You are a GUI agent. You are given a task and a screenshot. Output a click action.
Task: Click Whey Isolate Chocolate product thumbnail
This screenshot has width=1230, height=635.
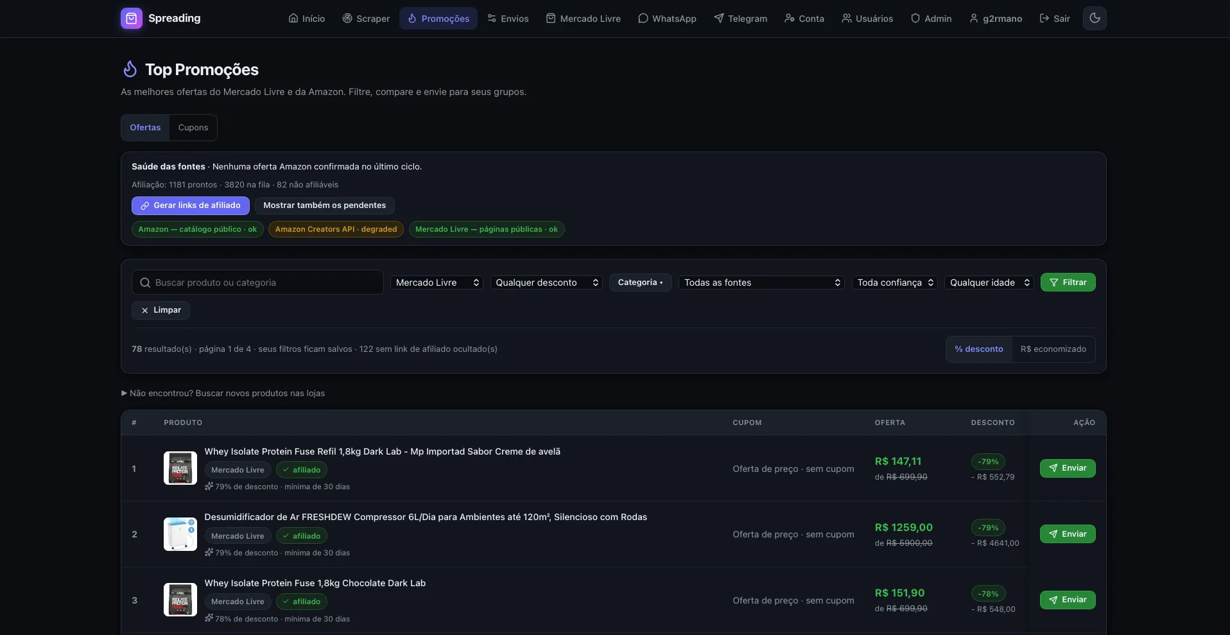(x=180, y=600)
